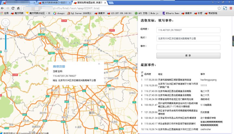The width and height of the screenshot is (234, 134).
Task: Zoom in the map with plus button
Action: pyautogui.click(x=6, y=33)
